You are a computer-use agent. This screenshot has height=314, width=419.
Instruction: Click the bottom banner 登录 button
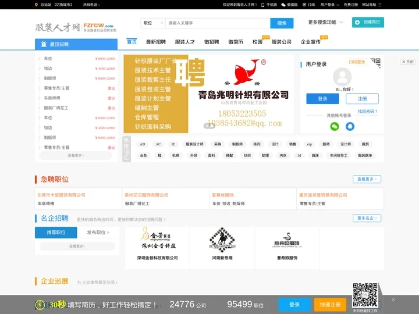[294, 305]
